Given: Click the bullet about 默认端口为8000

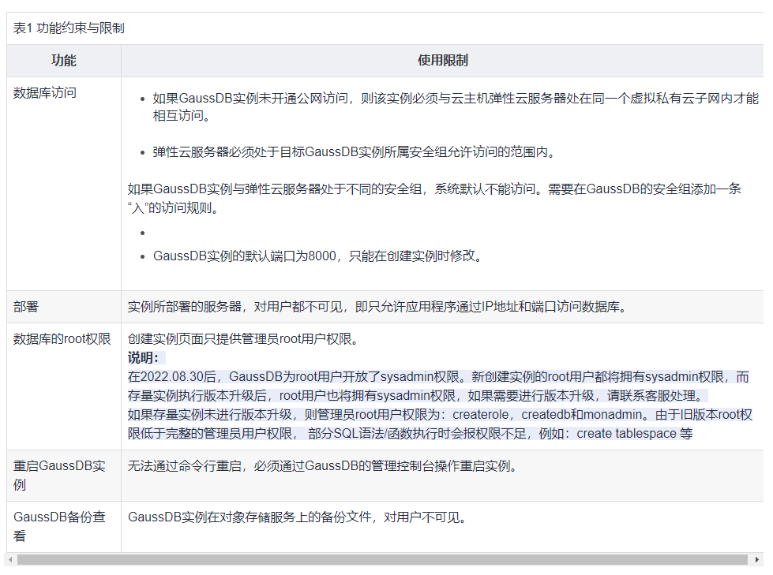Looking at the screenshot, I should coord(317,256).
